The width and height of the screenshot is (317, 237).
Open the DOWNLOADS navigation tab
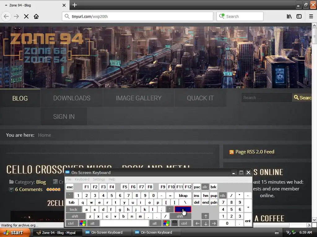click(x=72, y=98)
